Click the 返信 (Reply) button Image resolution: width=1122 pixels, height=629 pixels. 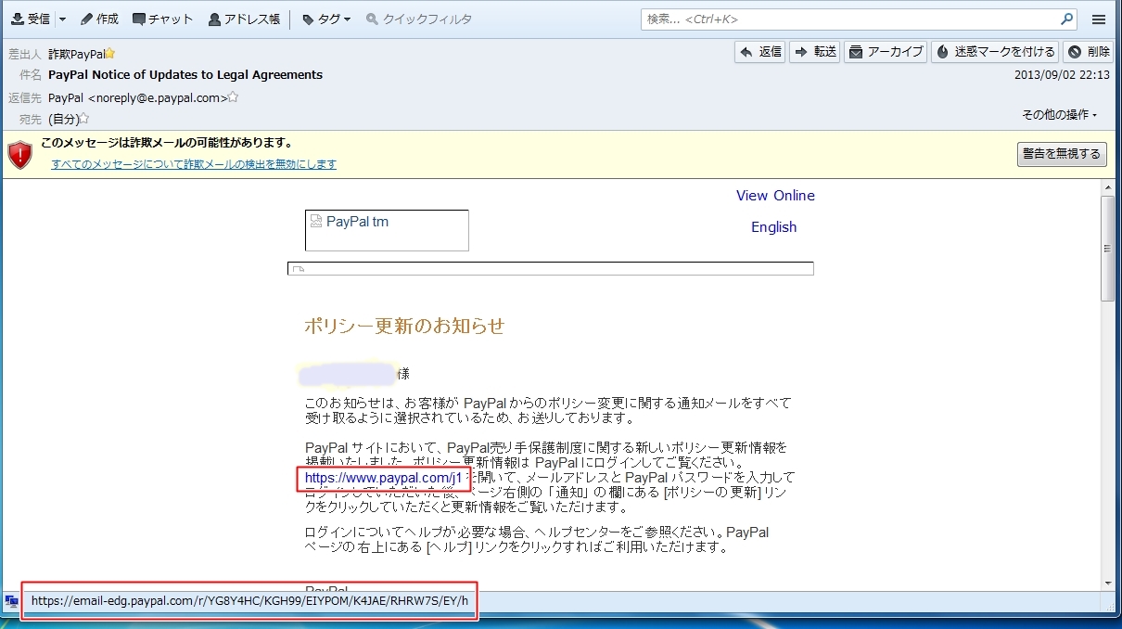760,52
